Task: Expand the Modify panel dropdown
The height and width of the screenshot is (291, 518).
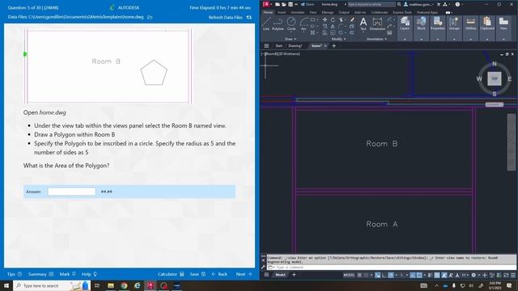Action: (338, 39)
